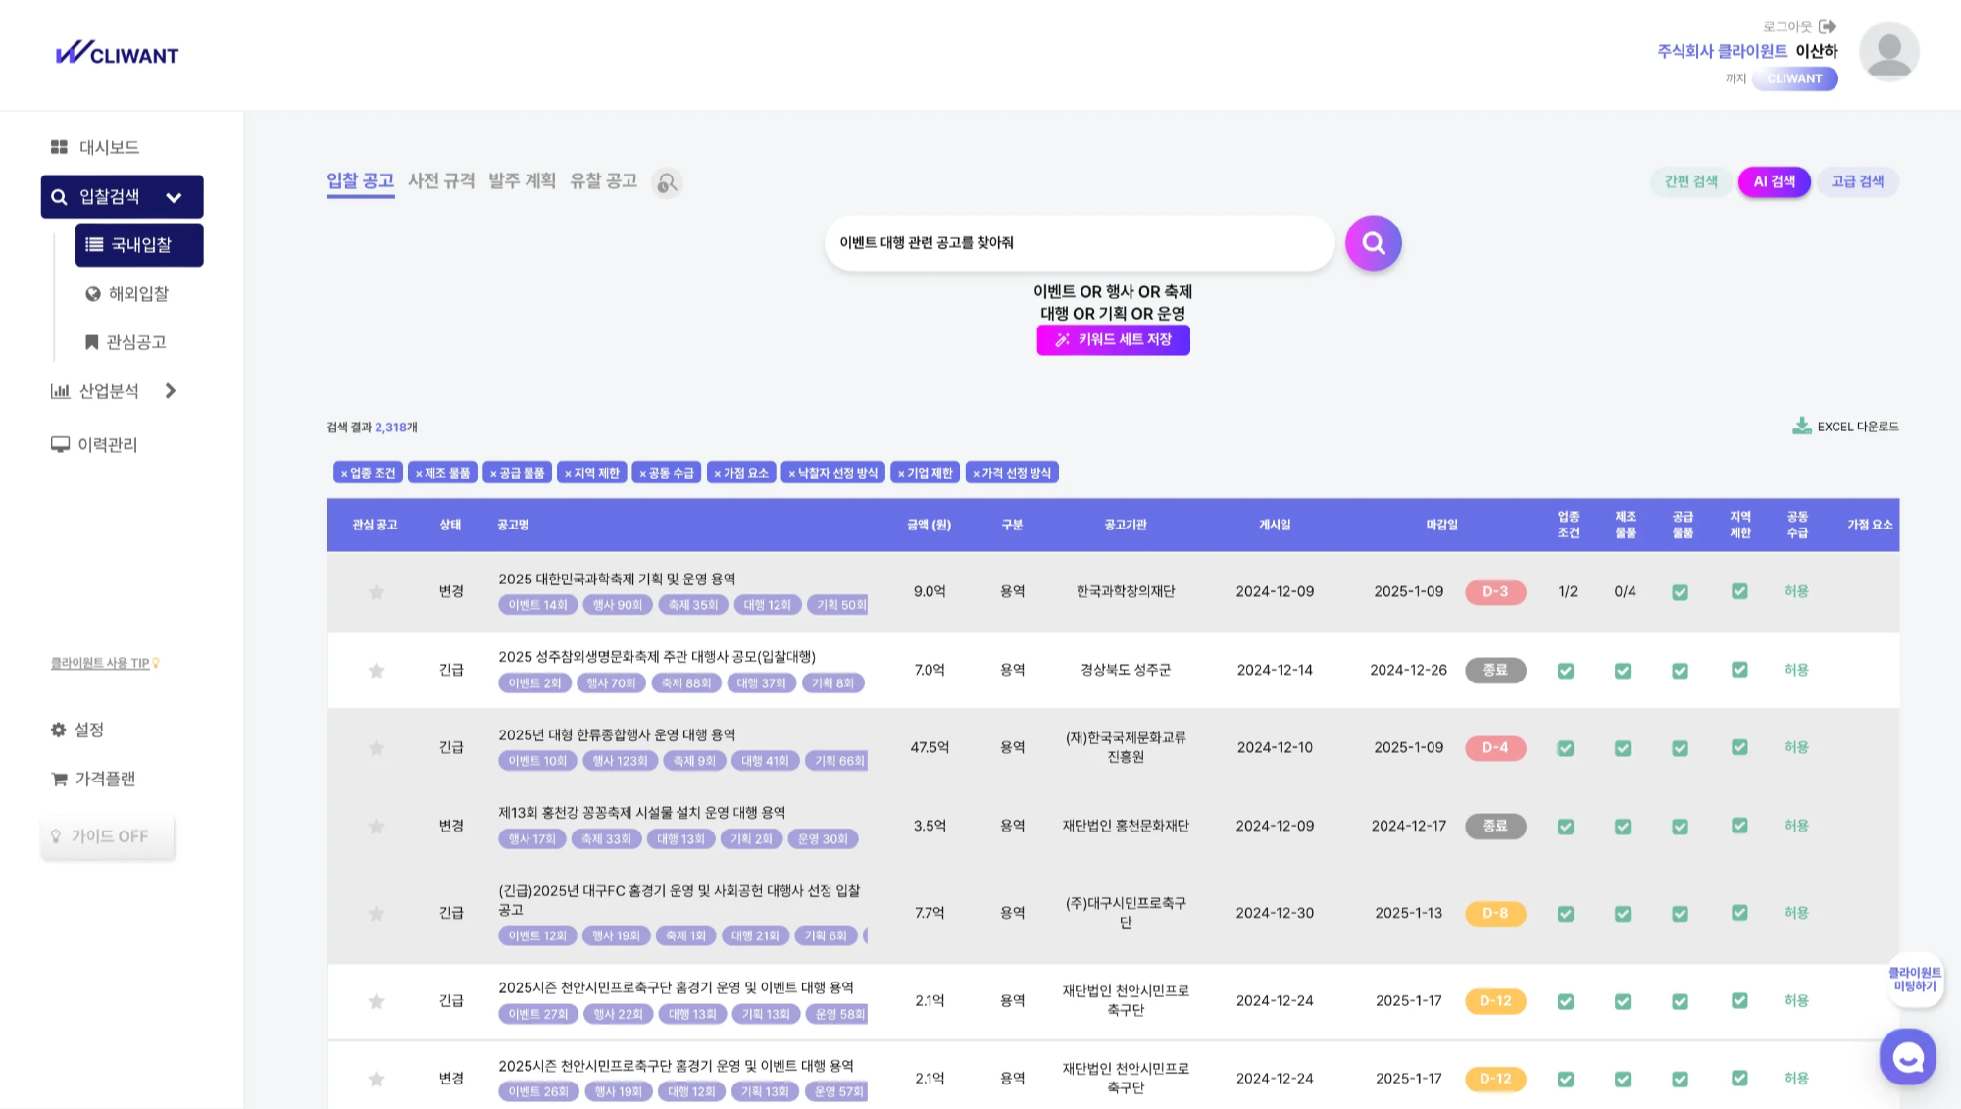Open 대시보드 from the sidebar
1961x1109 pixels.
(x=95, y=147)
